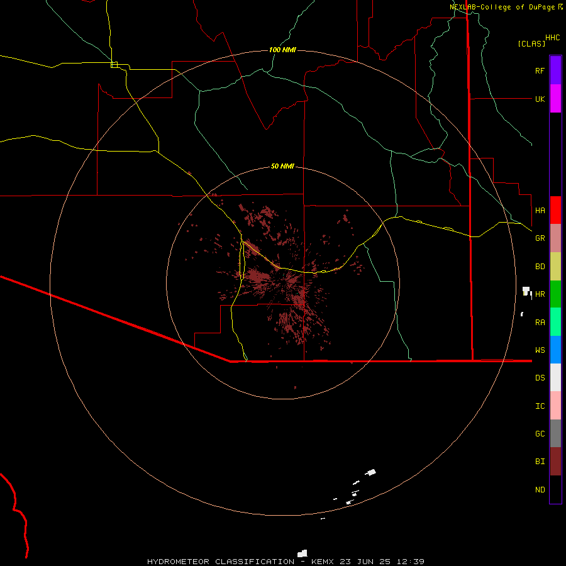Screen dimensions: 566x566
Task: Click the HA red legend swatch
Action: (555, 210)
